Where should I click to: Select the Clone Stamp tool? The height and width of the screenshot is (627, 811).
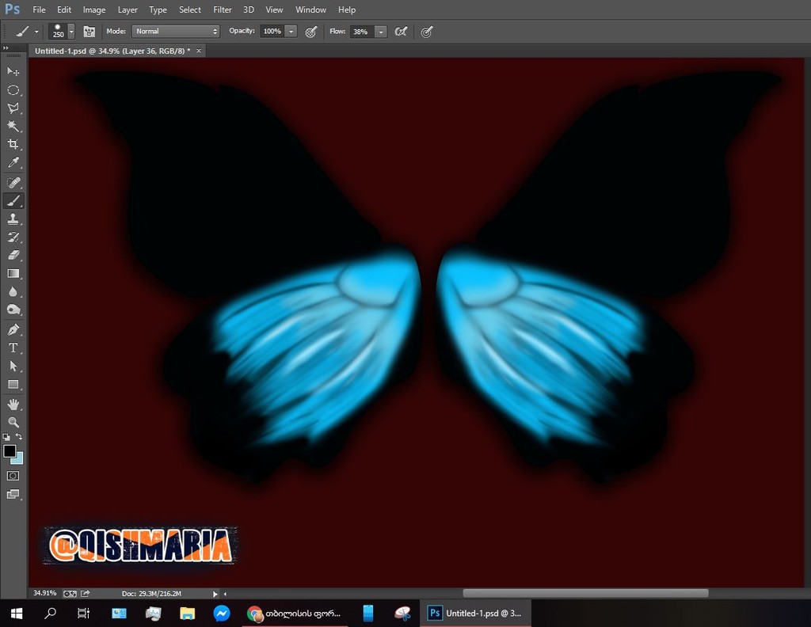tap(13, 218)
